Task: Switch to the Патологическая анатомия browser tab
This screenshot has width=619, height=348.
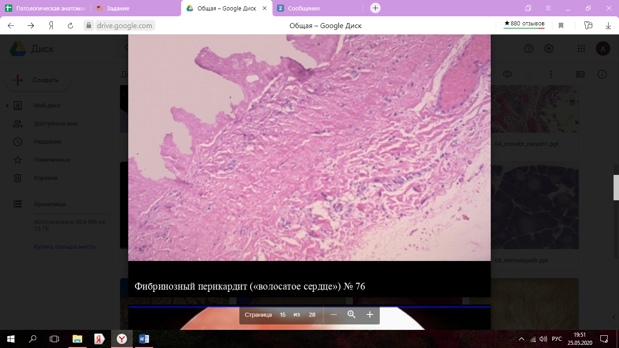Action: pos(45,8)
